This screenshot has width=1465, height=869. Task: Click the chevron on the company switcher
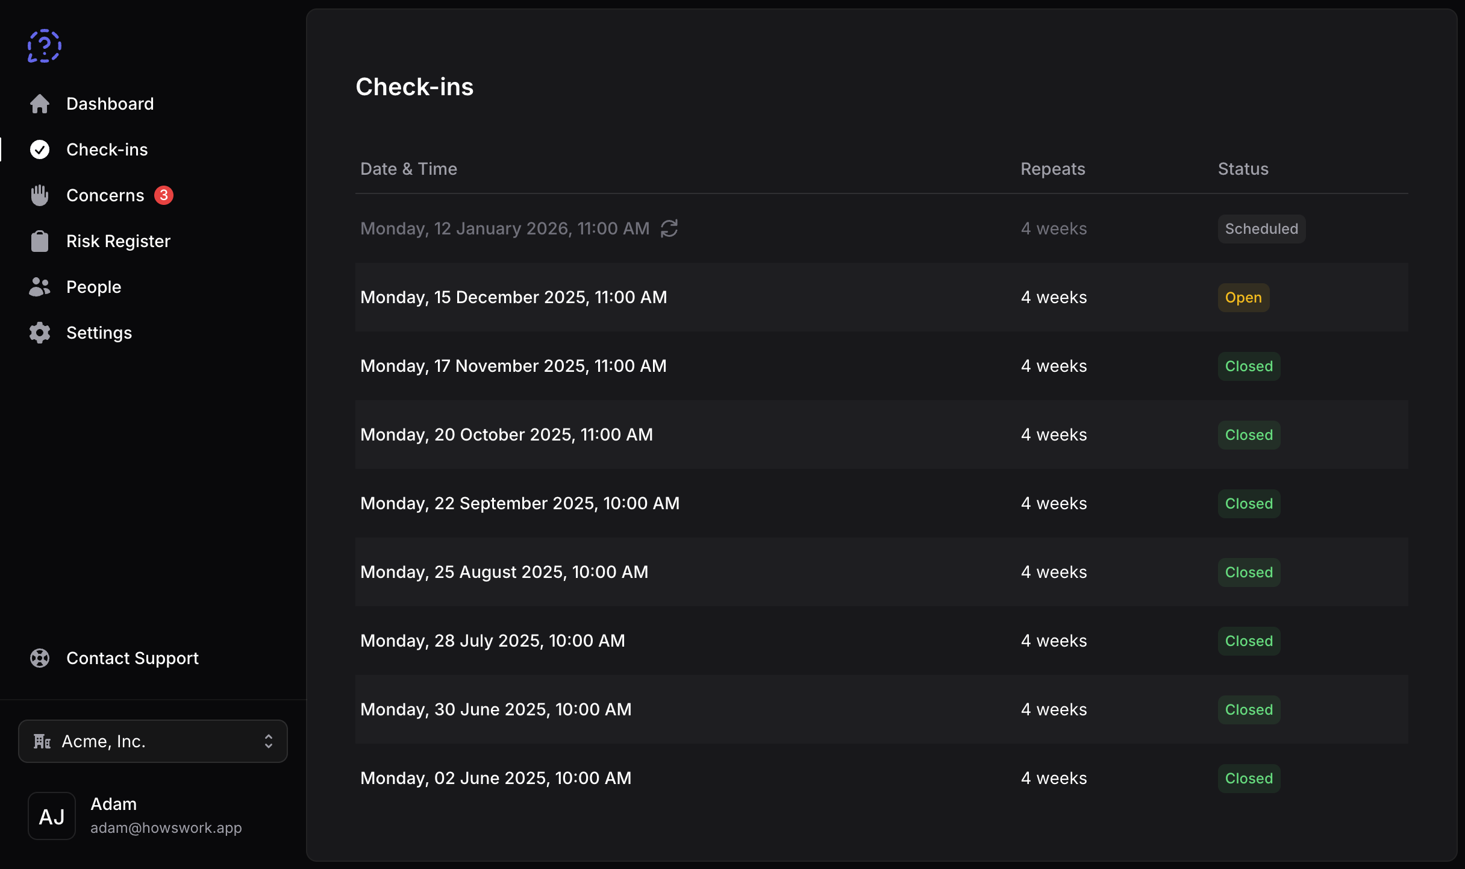pos(269,741)
